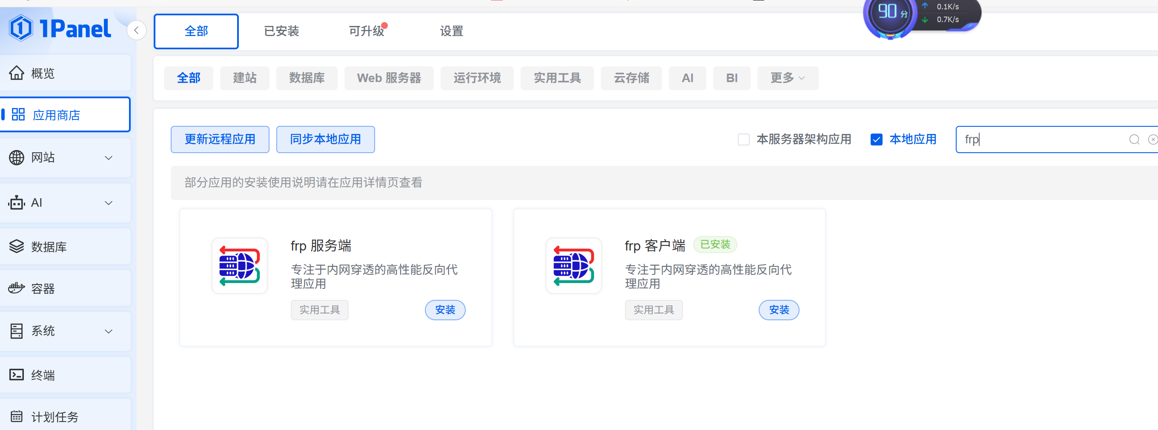Click the 应用商店 grid icon
1158x430 pixels.
(x=18, y=114)
